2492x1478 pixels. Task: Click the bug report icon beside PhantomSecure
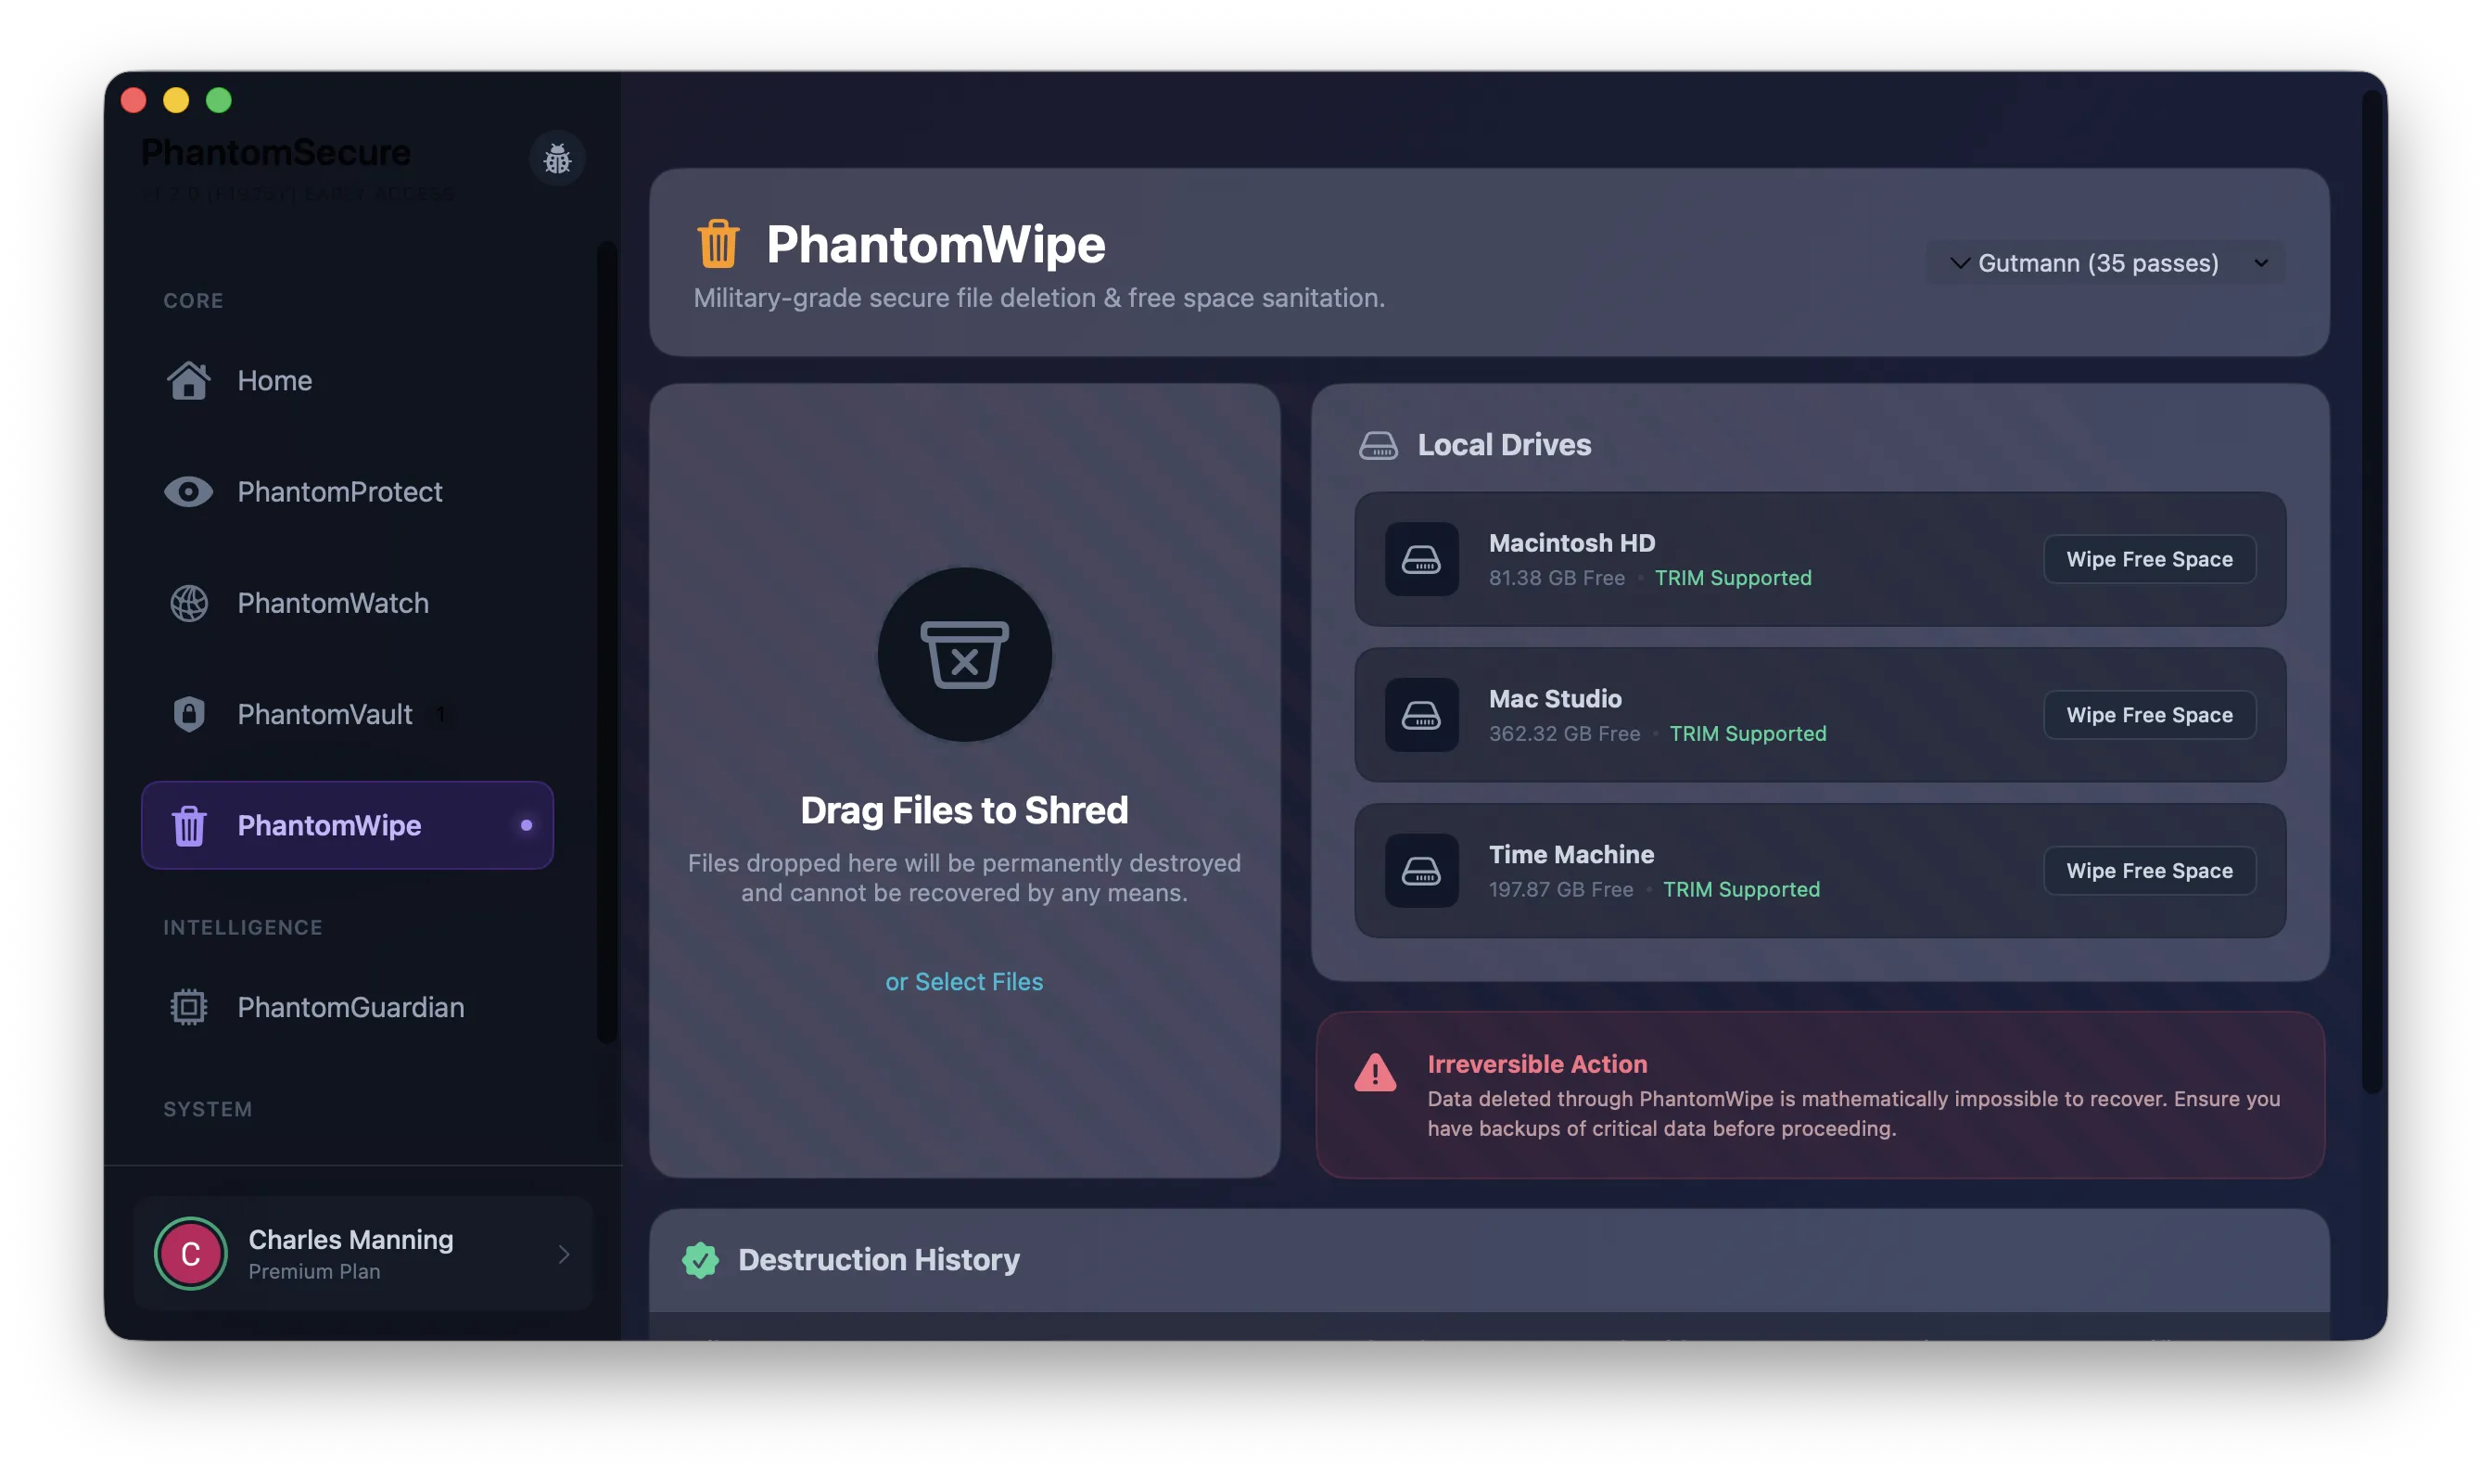coord(557,159)
